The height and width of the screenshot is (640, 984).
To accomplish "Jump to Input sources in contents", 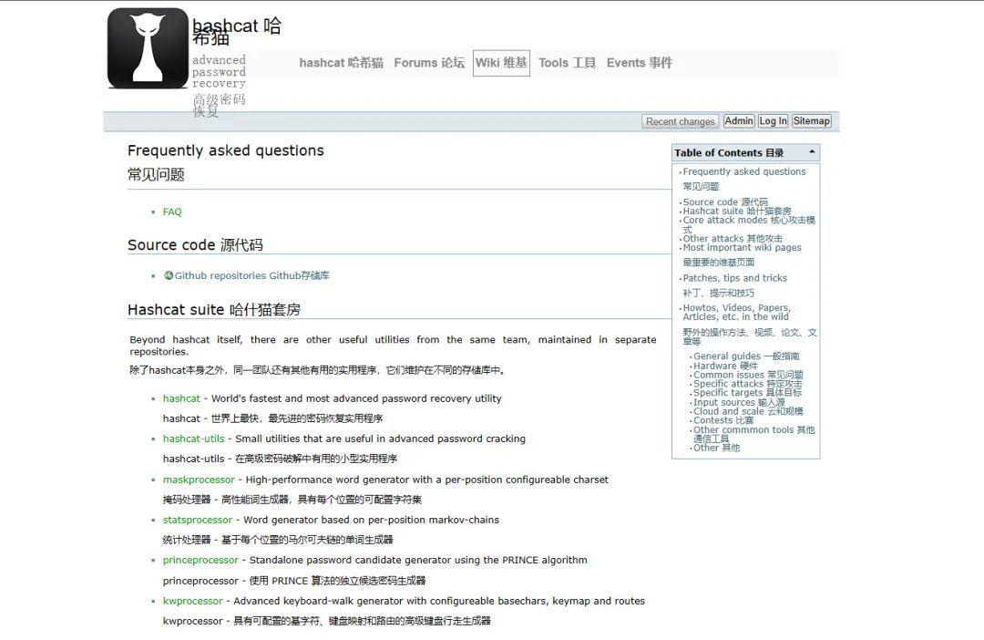I will tap(739, 402).
